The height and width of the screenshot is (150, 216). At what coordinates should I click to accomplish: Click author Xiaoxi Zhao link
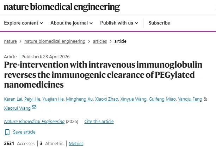(106, 99)
